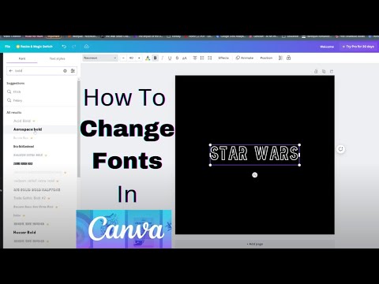Screen dimensions: 379x284
Task: Click Try Pro for 30 days
Action: point(358,47)
